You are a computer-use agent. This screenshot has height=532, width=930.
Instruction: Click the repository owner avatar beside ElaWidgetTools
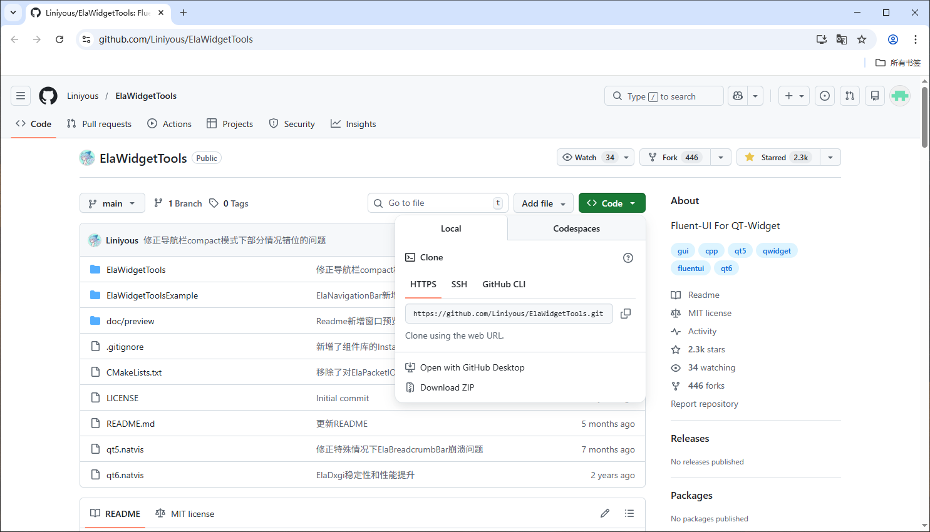tap(87, 158)
